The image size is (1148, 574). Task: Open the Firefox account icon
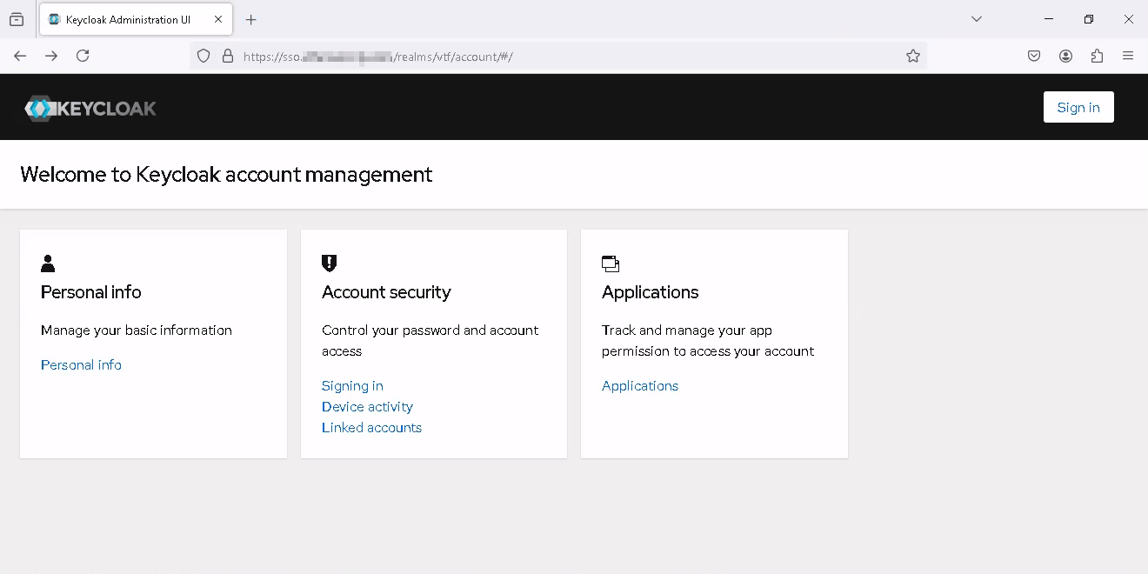point(1065,56)
